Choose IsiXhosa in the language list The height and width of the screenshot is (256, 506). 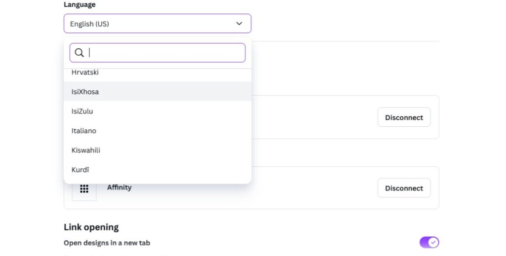pos(85,92)
